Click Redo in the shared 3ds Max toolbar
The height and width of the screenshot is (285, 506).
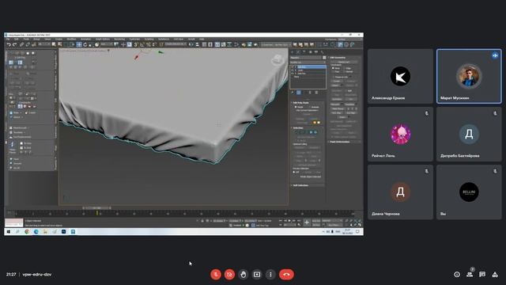[x=14, y=44]
